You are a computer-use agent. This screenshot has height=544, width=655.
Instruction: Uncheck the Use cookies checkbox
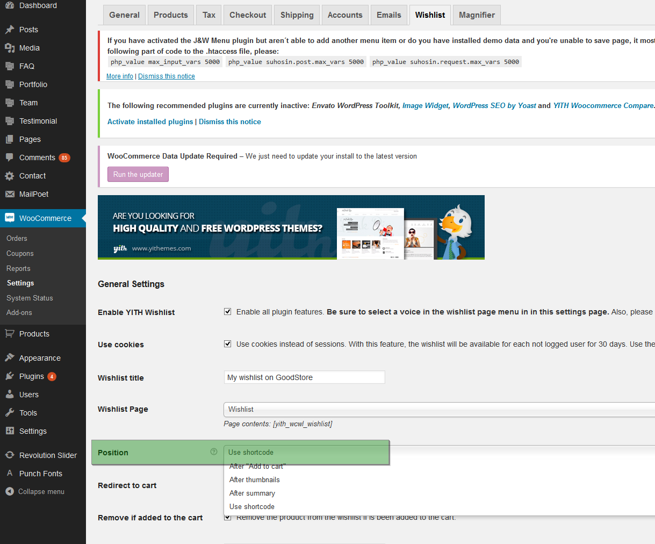coord(228,344)
